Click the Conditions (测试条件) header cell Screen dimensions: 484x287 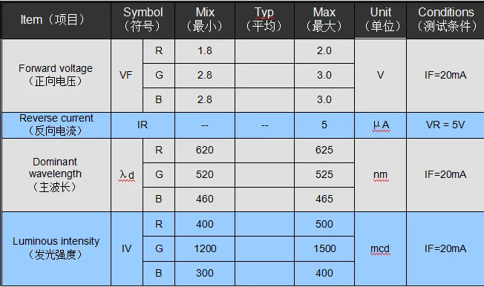pos(445,20)
